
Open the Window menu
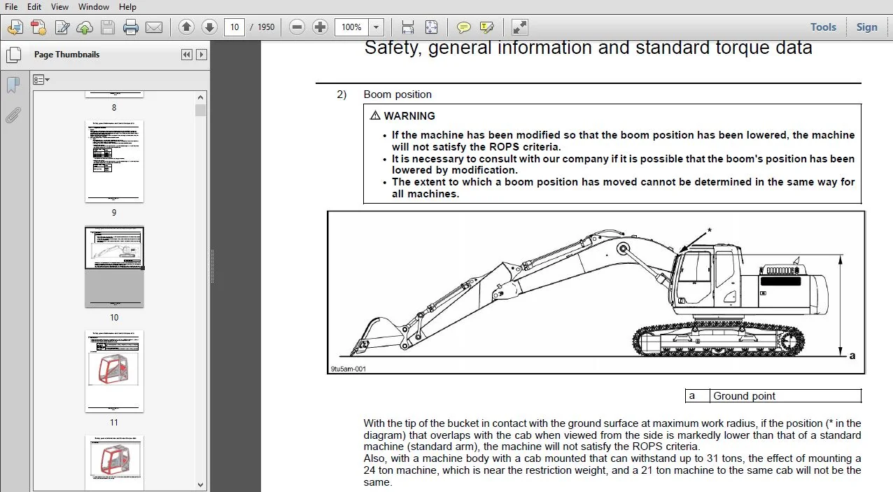click(x=94, y=6)
